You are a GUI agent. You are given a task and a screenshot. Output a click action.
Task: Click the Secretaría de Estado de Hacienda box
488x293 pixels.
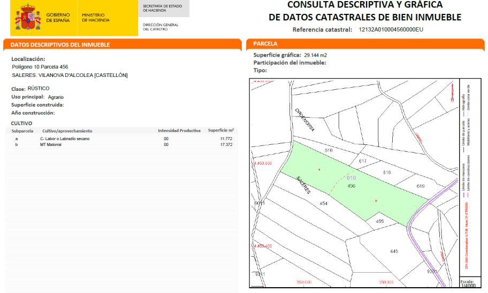[x=164, y=9]
